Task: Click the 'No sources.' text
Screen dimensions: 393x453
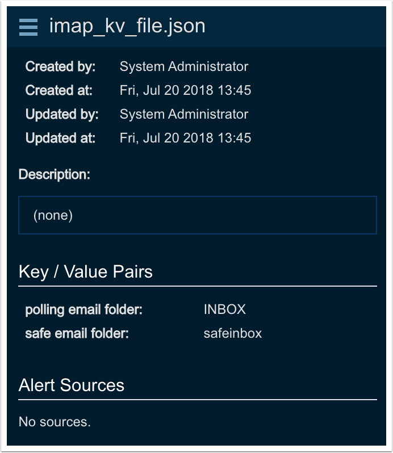Action: pyautogui.click(x=55, y=422)
